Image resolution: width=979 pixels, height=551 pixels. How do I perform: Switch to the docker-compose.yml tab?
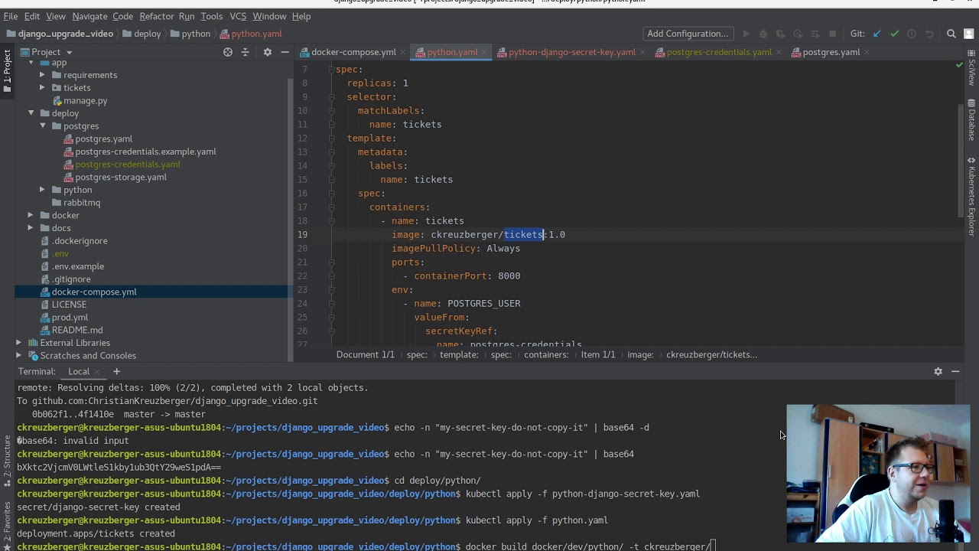[x=353, y=52]
